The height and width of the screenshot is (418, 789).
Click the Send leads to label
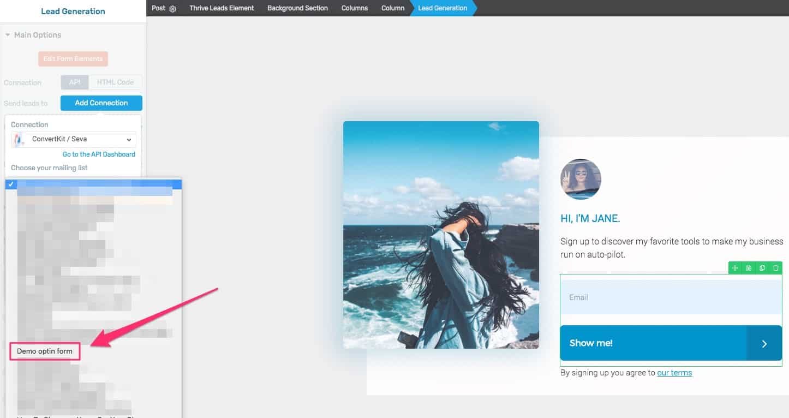[26, 103]
